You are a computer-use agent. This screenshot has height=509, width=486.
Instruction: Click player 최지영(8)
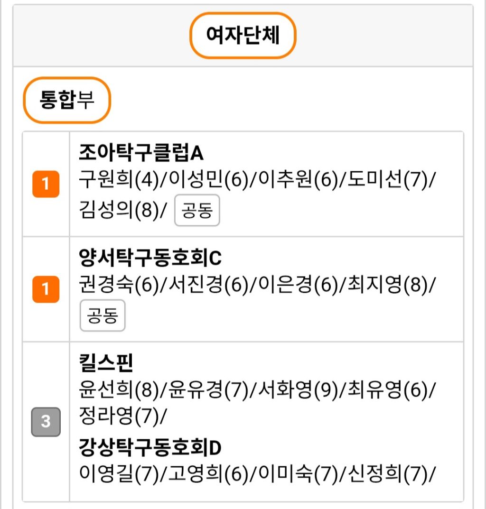point(387,286)
